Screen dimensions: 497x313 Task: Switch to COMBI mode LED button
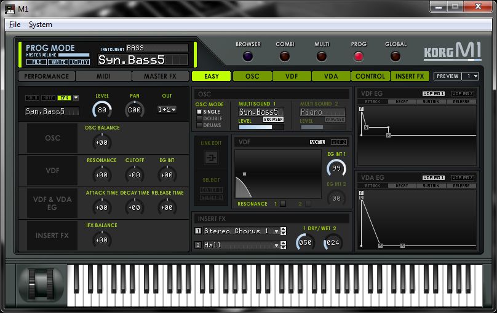click(285, 56)
